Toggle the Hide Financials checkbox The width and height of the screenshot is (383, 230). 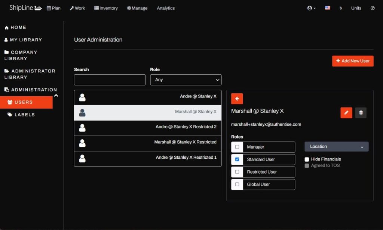(307, 159)
